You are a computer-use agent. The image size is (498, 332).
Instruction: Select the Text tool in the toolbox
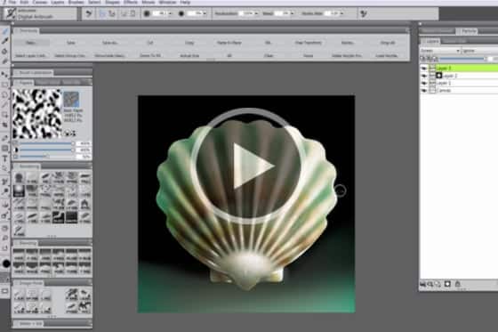coord(4,158)
